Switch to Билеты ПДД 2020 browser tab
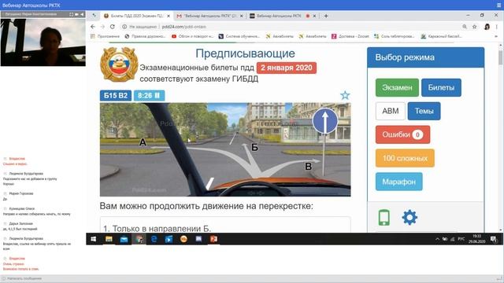Image resolution: width=504 pixels, height=283 pixels. (137, 16)
